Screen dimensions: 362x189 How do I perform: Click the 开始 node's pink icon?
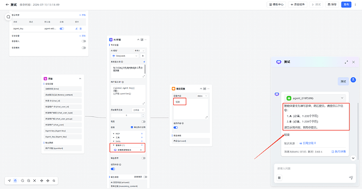46,79
